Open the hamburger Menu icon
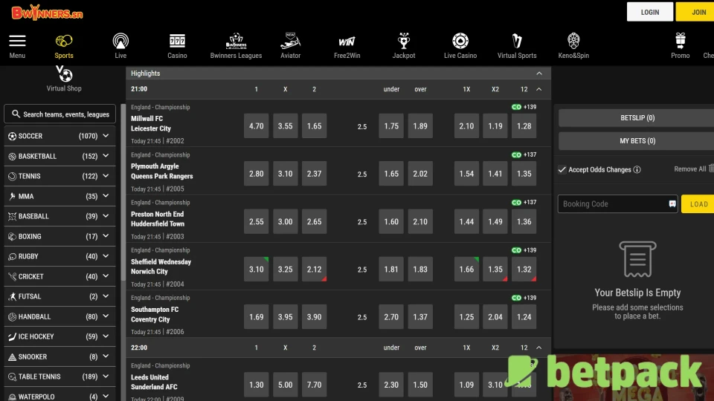 (17, 41)
